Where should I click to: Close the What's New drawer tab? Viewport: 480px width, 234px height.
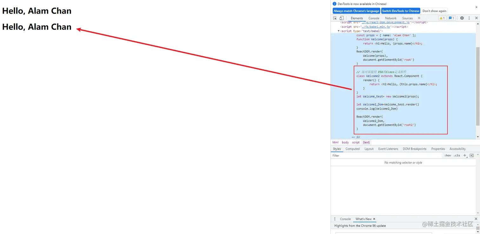pyautogui.click(x=374, y=219)
